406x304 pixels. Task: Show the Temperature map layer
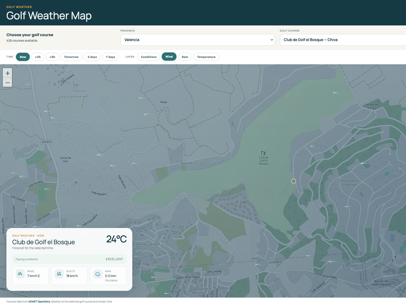point(206,57)
